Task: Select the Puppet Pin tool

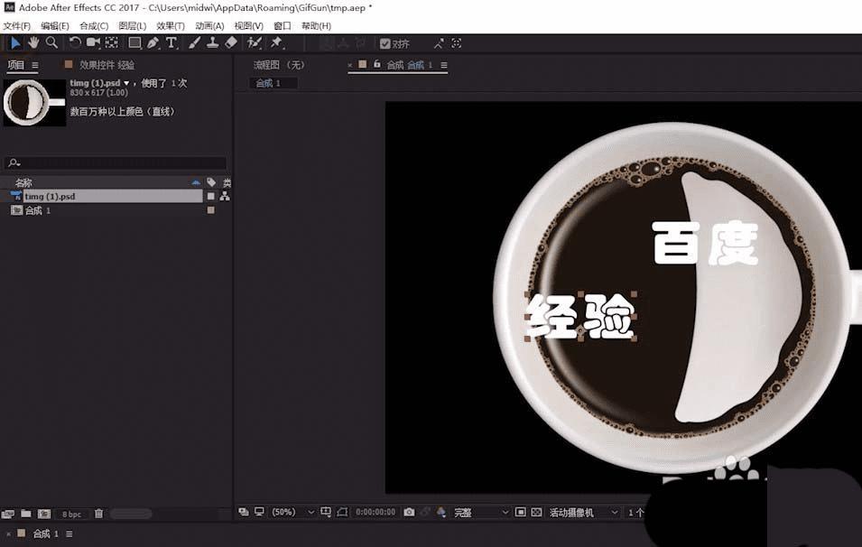Action: coord(276,43)
